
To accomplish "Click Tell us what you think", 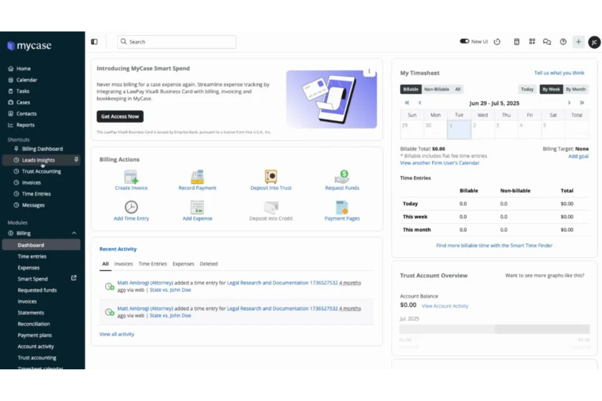I will click(x=559, y=73).
